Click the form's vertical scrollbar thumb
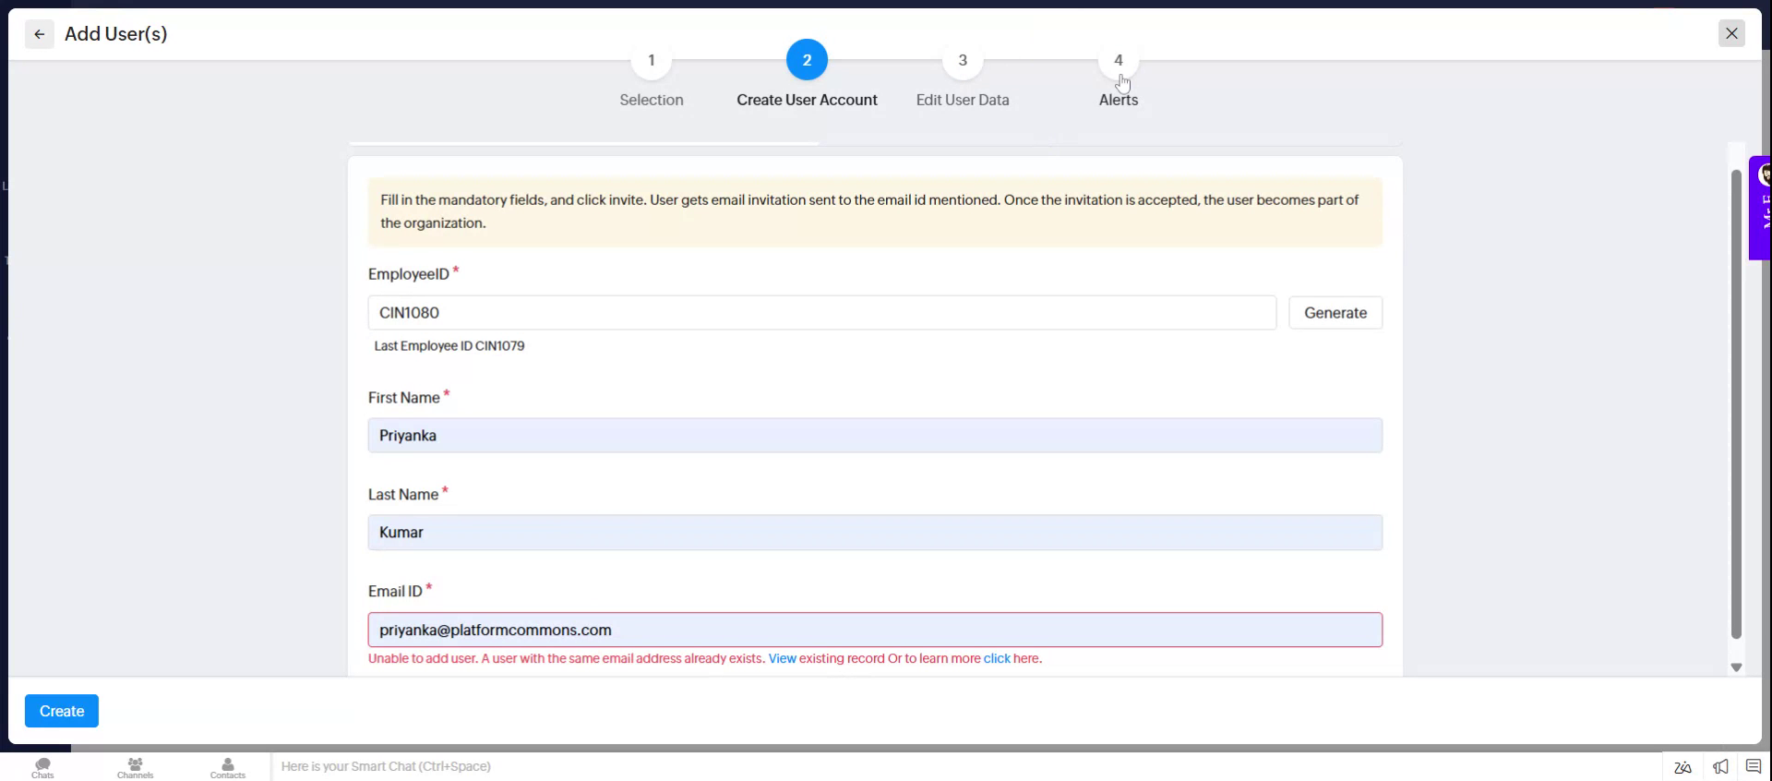Screen dimensions: 1772x781 (1736, 403)
